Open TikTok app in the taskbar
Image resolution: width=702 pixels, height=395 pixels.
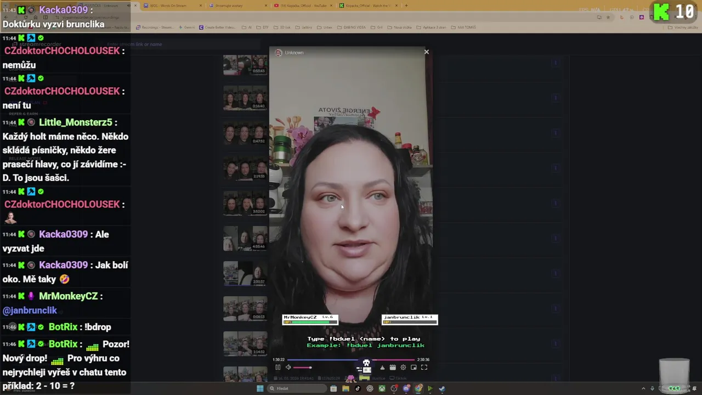[x=358, y=388]
